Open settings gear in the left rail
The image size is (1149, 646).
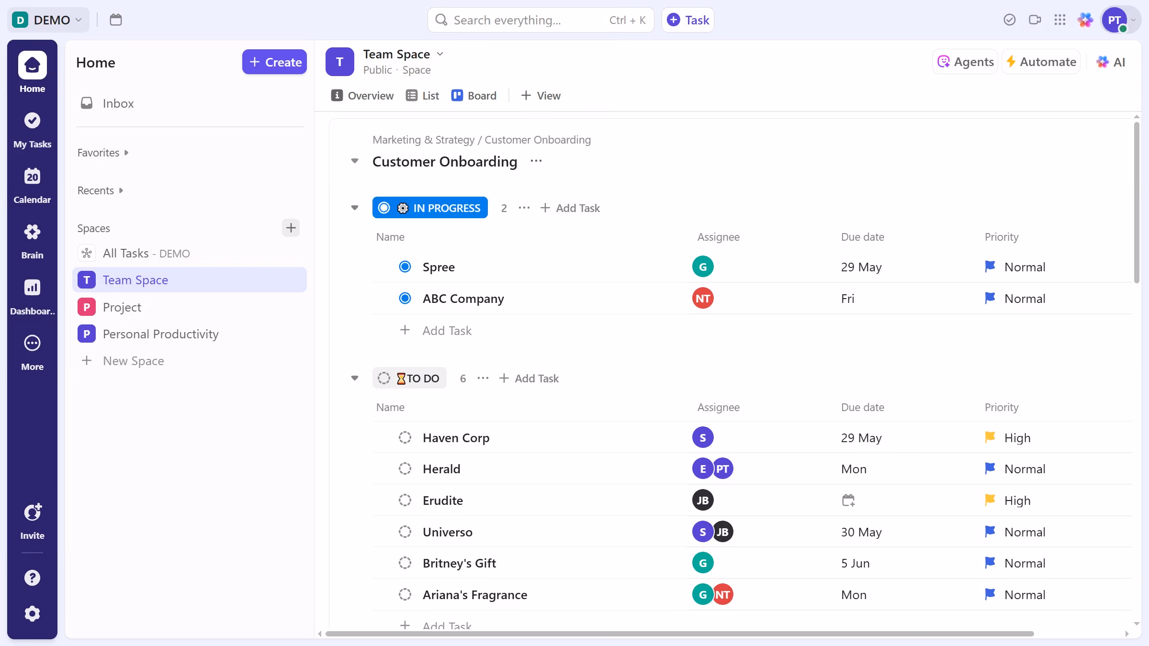tap(32, 613)
